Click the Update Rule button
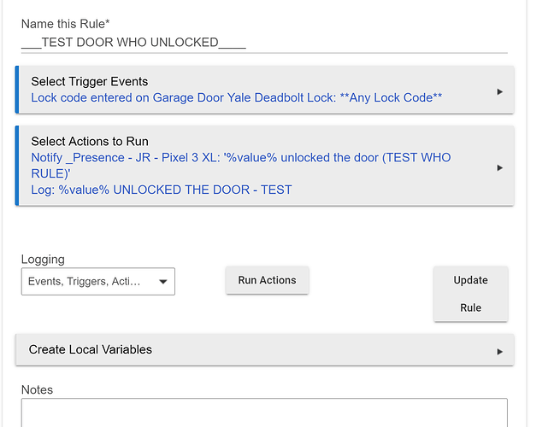The width and height of the screenshot is (560, 427). coord(471,294)
